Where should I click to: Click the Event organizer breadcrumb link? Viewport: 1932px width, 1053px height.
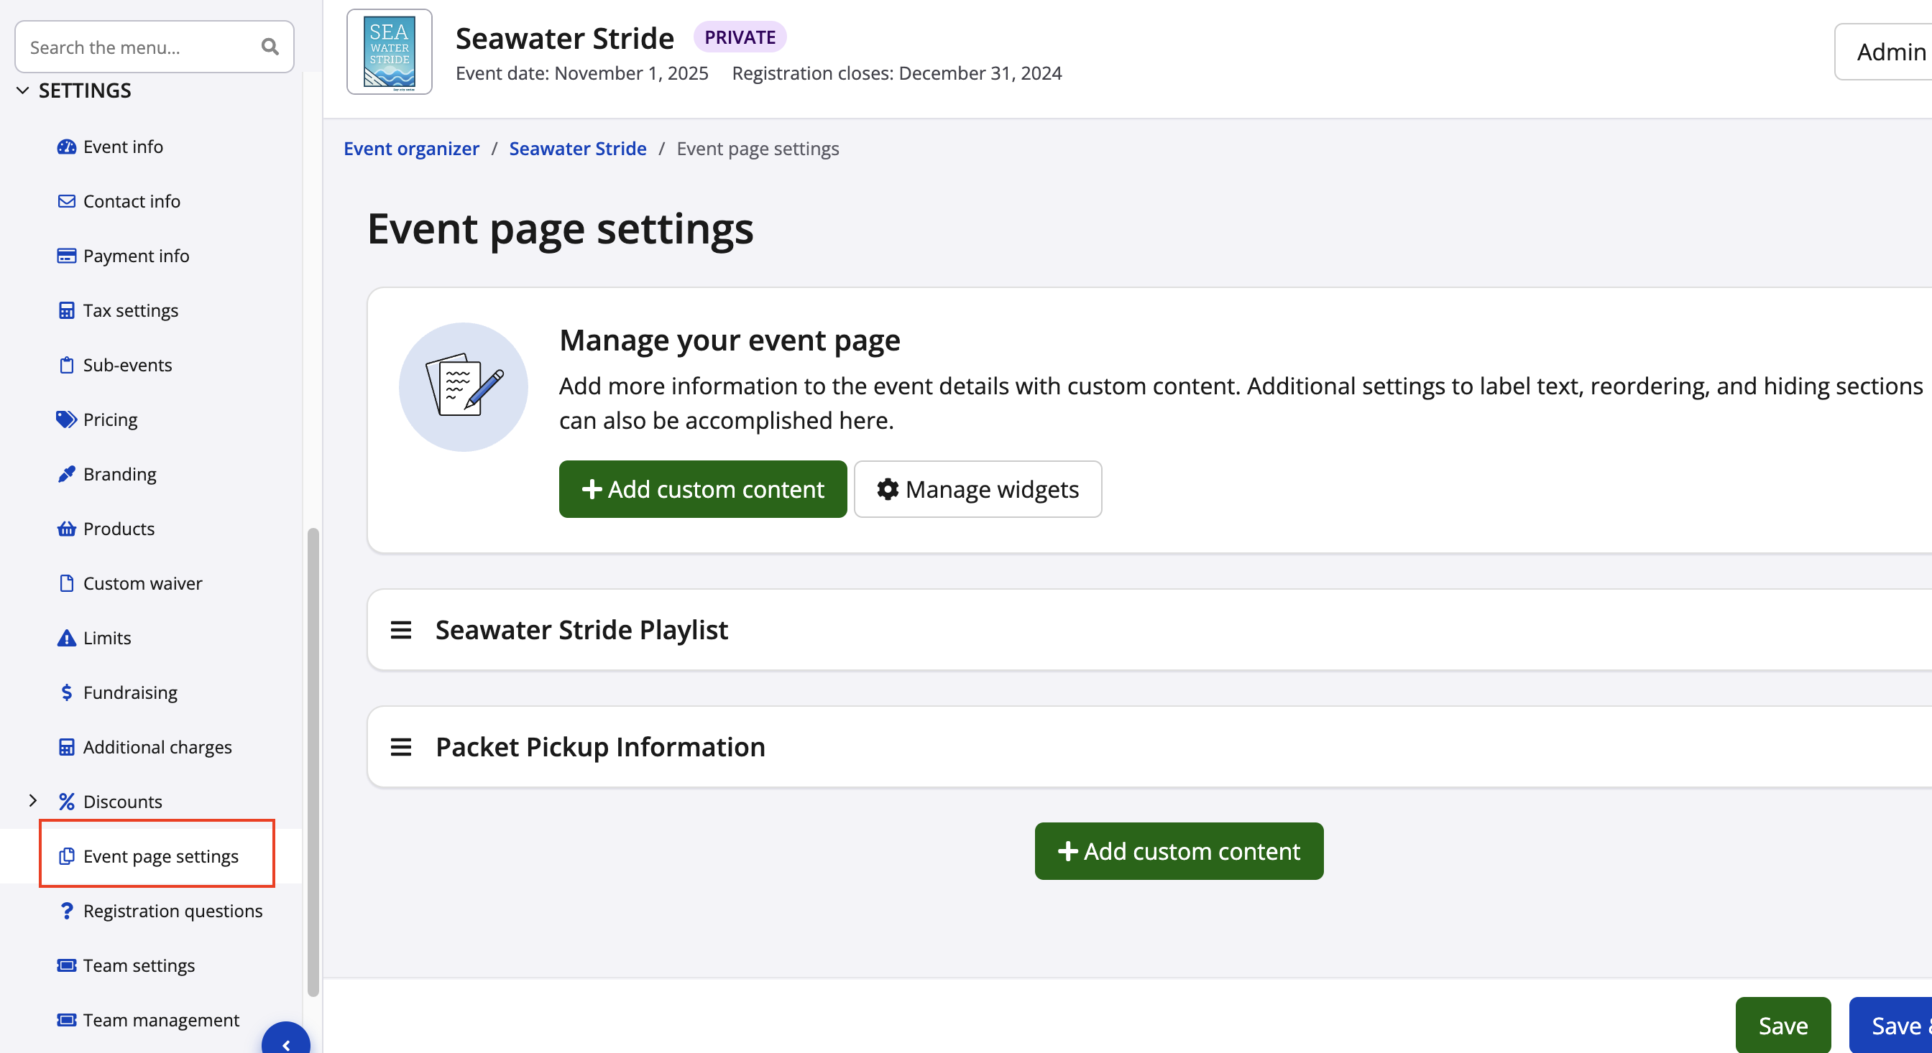pyautogui.click(x=411, y=149)
